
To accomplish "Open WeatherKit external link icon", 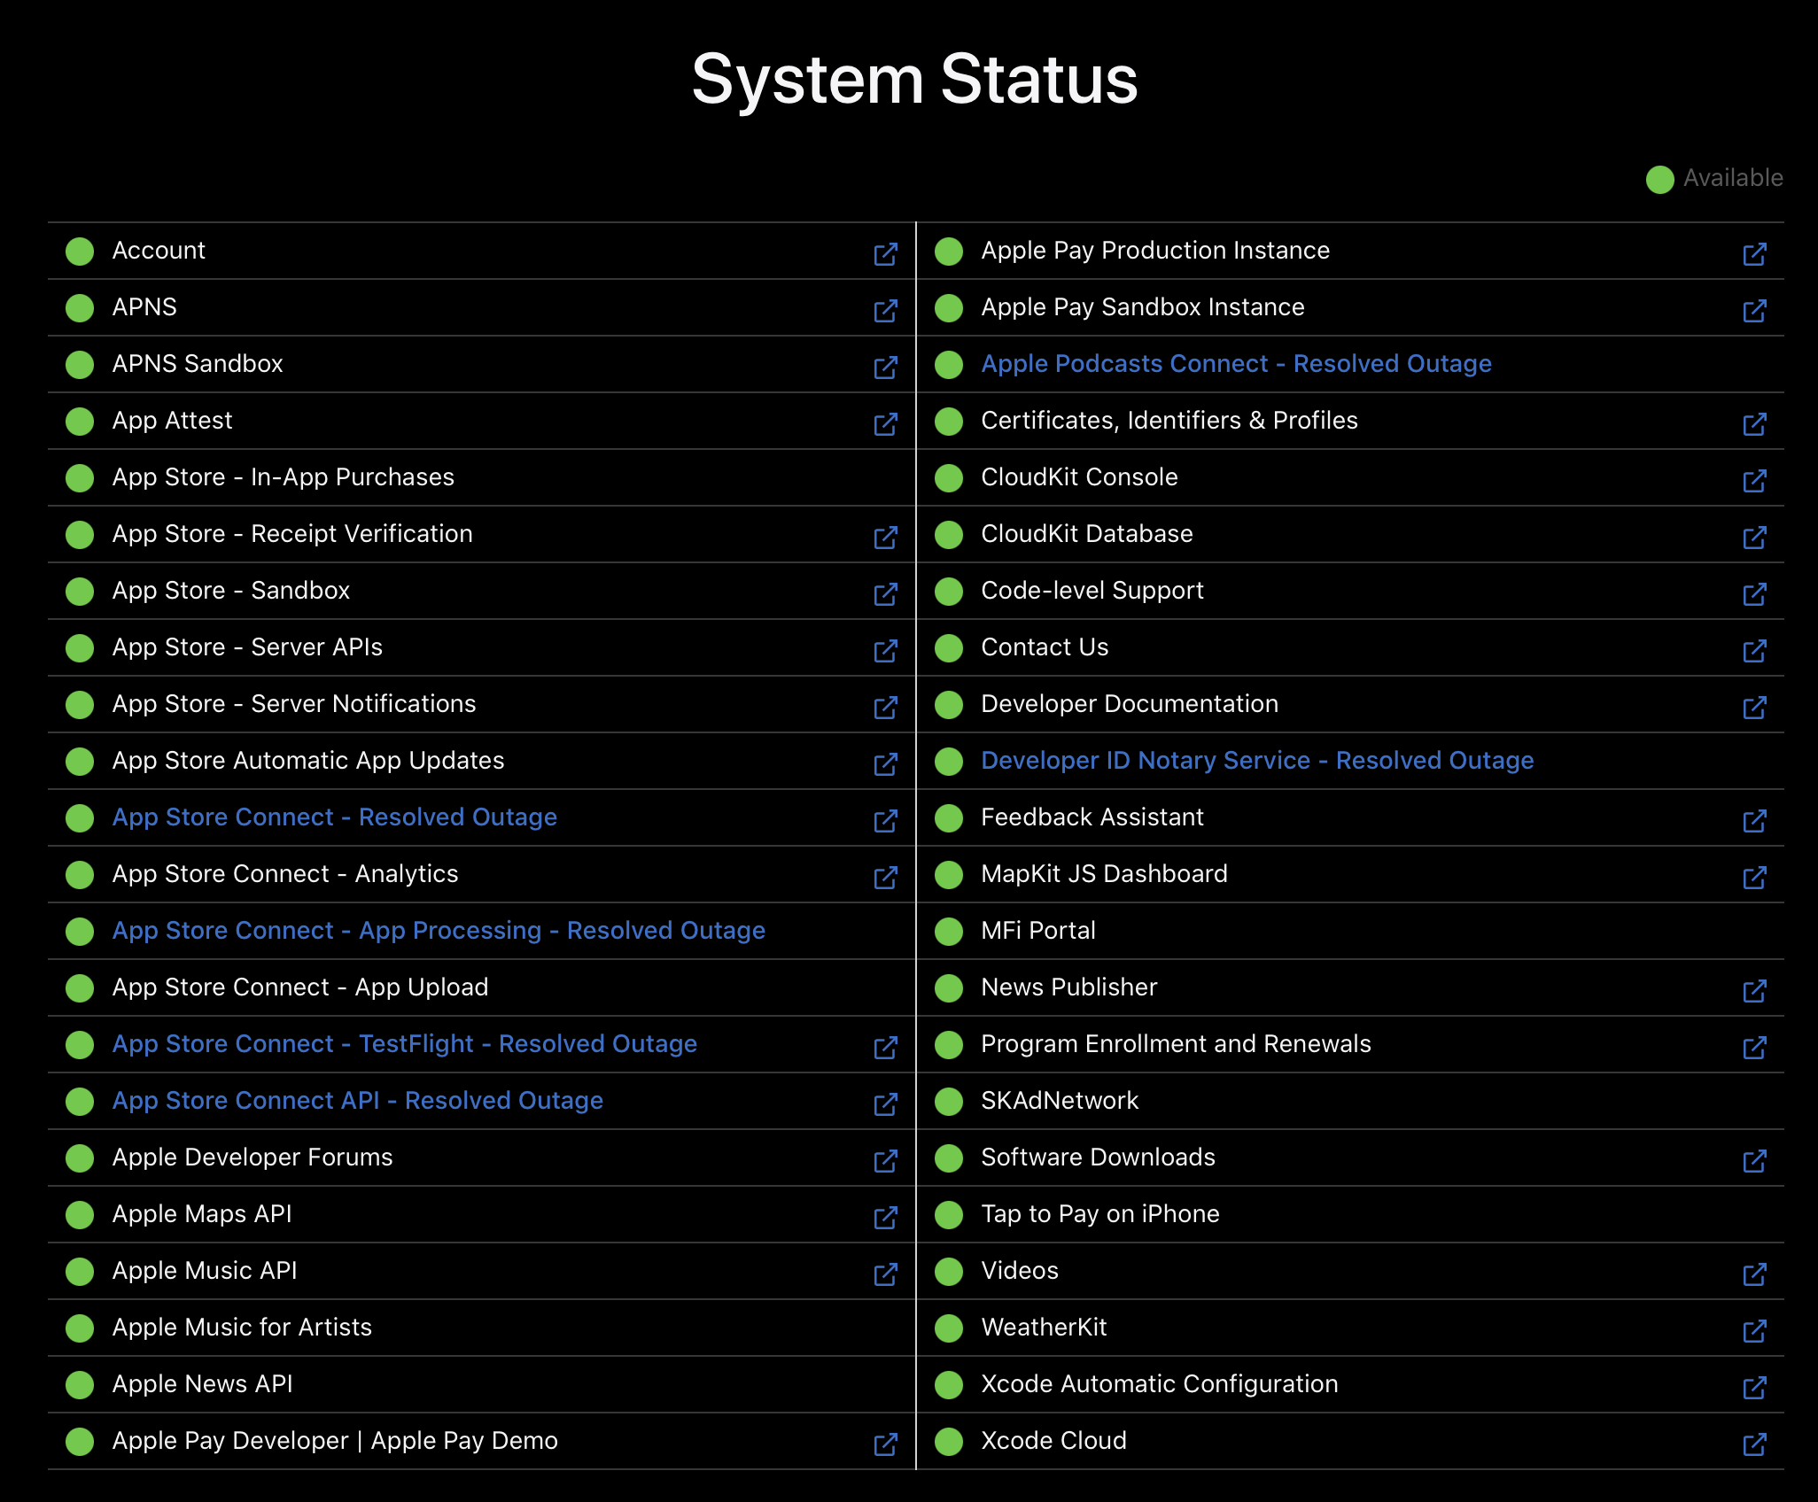I will pyautogui.click(x=1754, y=1331).
